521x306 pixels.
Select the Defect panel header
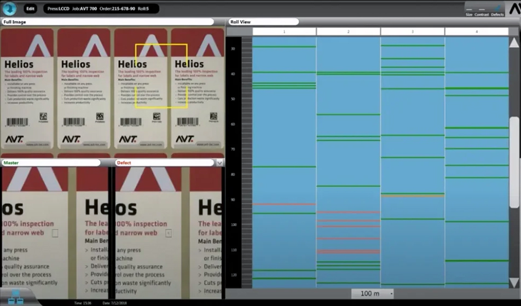tap(164, 163)
